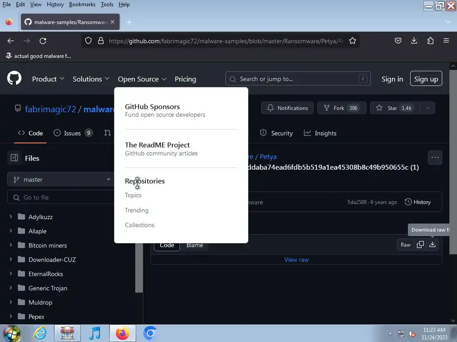Screen dimensions: 457x342
Task: Expand the Adylkuzz folder
Action: 11,217
